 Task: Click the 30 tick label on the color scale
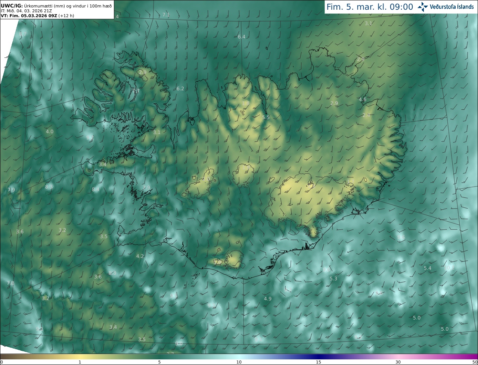coord(398,362)
